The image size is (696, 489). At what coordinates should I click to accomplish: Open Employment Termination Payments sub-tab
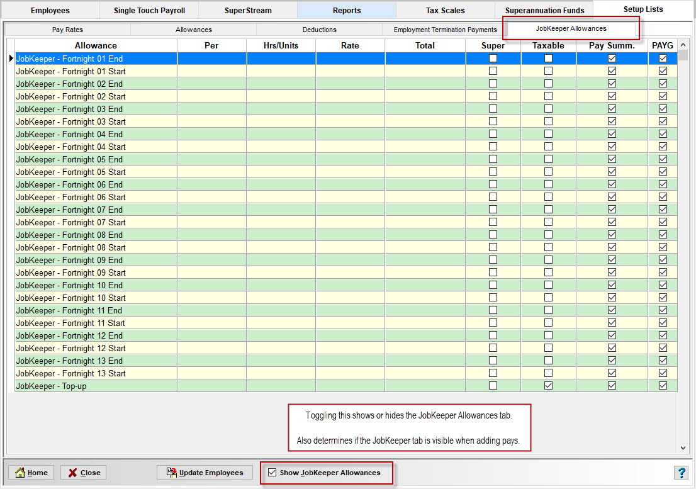click(445, 30)
